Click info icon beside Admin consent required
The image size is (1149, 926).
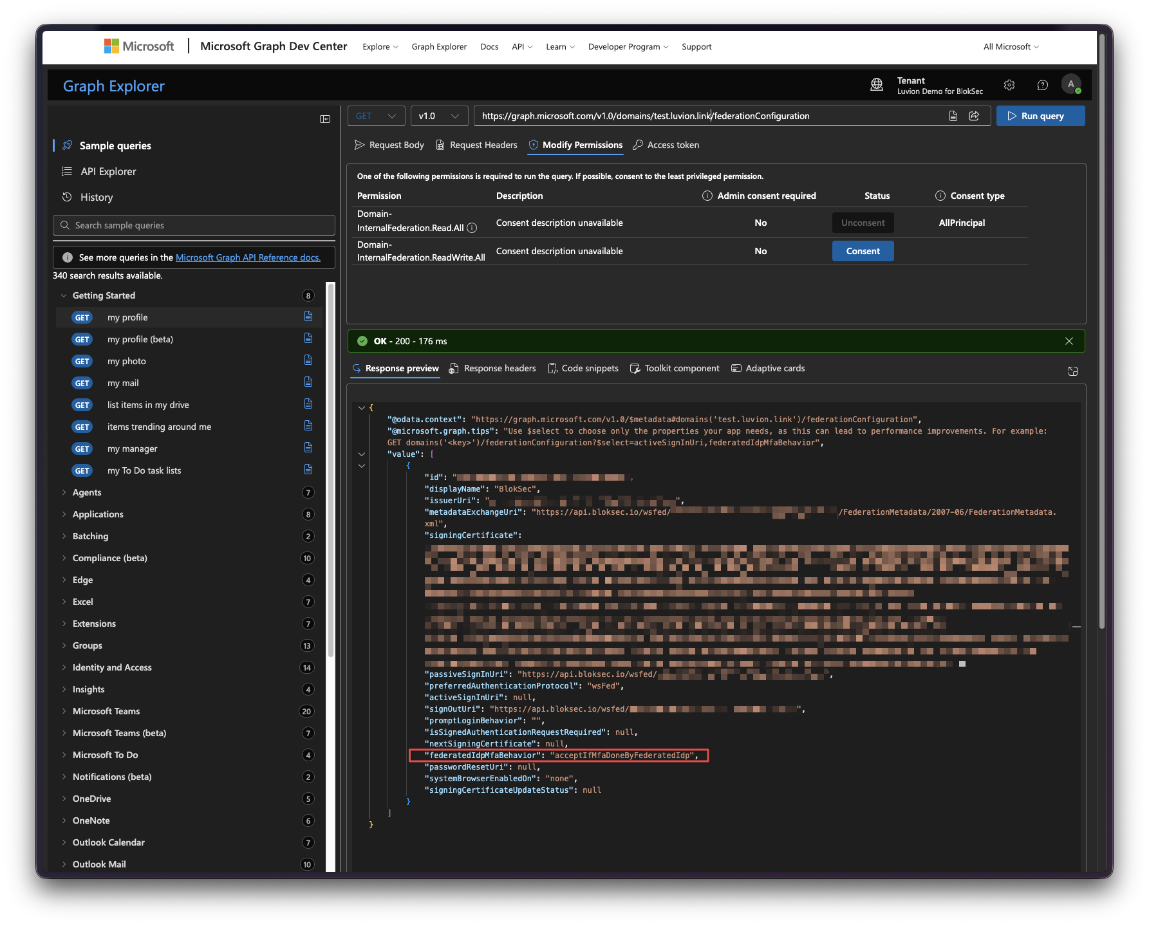click(707, 196)
